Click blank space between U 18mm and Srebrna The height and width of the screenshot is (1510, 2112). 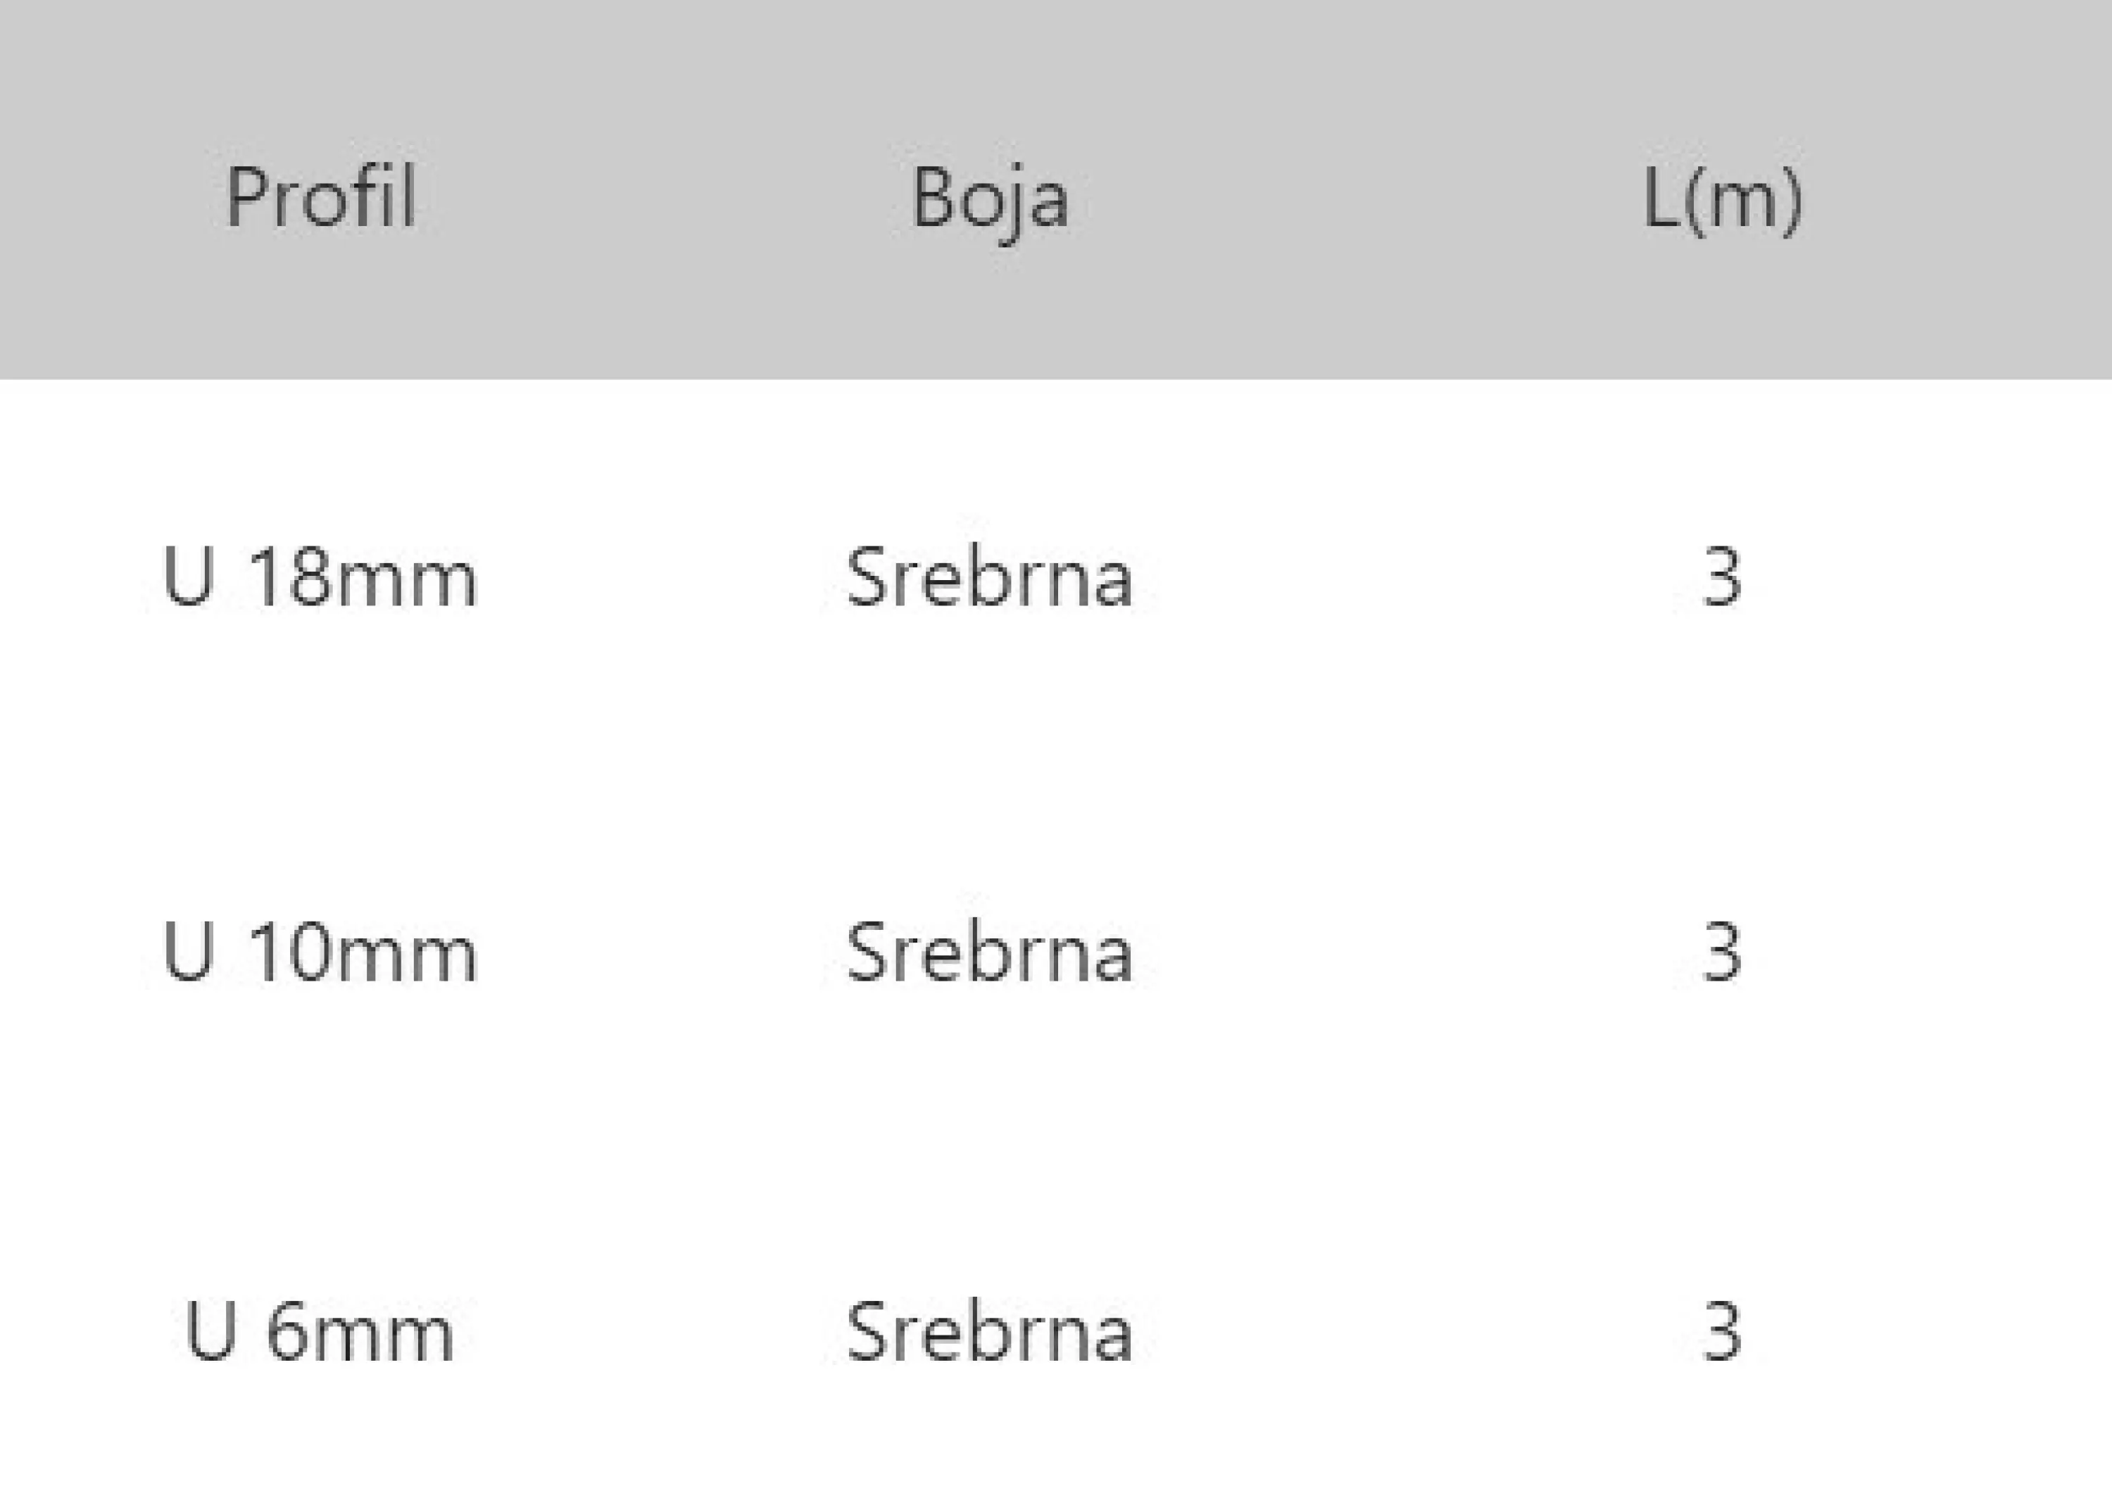point(661,577)
